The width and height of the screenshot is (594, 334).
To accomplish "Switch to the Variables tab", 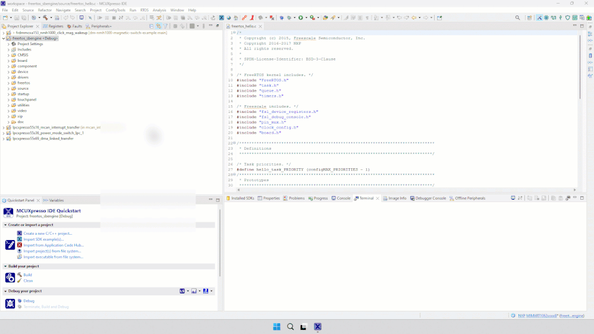I will pos(54,200).
